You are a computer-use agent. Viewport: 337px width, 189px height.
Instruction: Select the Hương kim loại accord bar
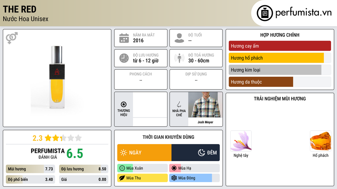click(x=280, y=70)
